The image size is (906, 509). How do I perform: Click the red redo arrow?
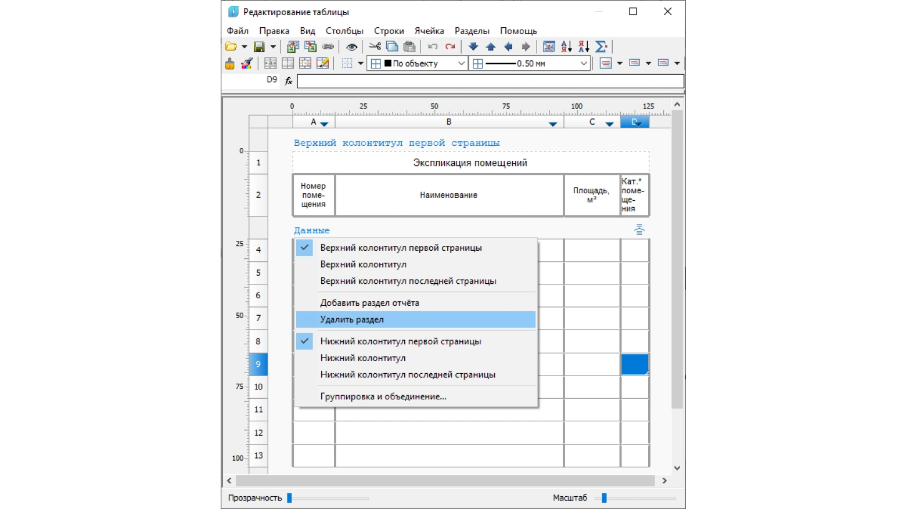coord(450,46)
